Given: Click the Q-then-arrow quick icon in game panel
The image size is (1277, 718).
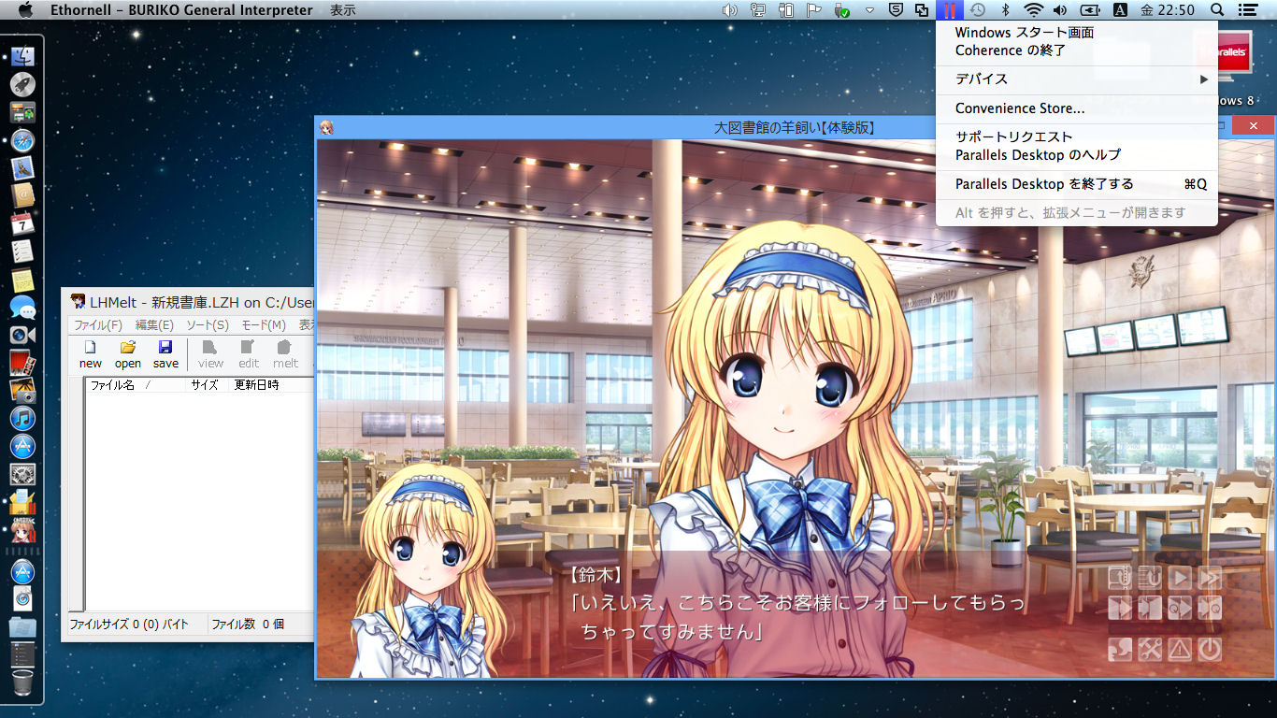Looking at the screenshot, I should point(1180,608).
